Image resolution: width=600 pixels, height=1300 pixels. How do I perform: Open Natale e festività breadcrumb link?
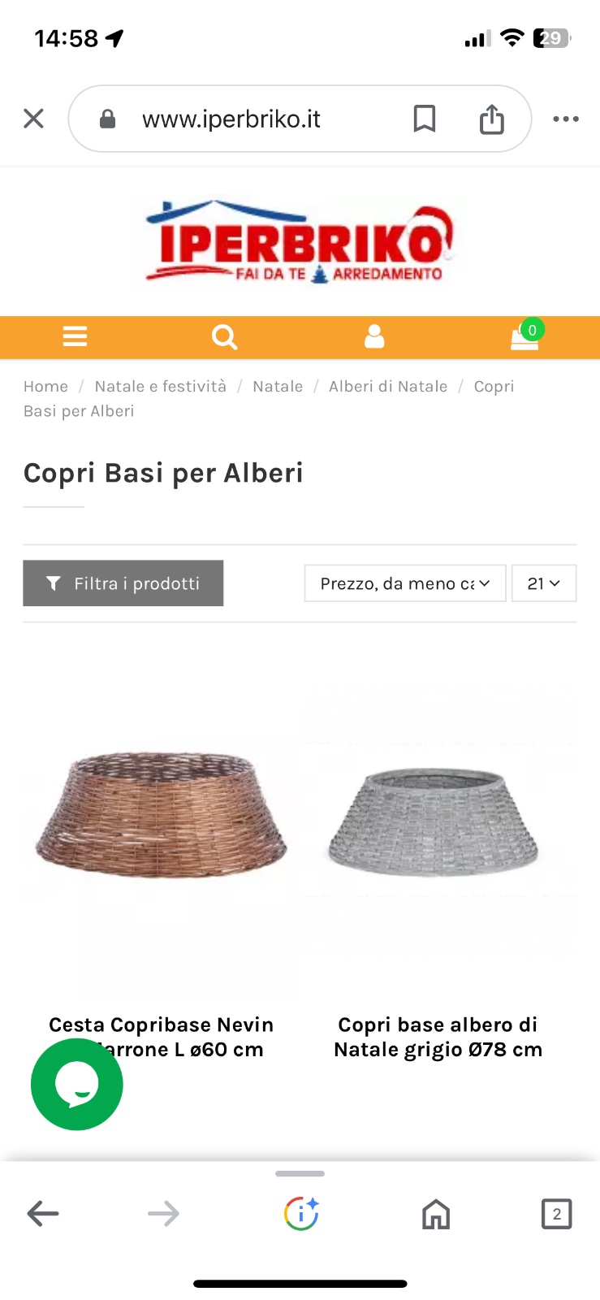pyautogui.click(x=161, y=387)
